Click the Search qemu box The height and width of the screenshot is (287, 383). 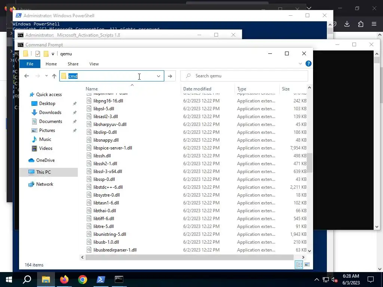tap(244, 76)
